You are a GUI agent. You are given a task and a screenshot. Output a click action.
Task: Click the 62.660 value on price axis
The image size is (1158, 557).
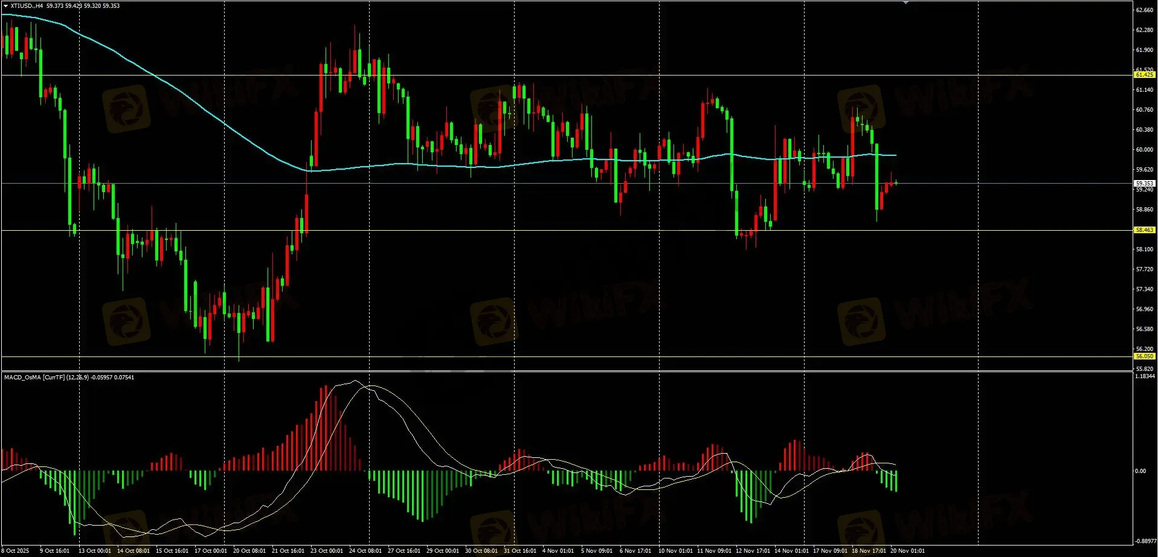1144,10
